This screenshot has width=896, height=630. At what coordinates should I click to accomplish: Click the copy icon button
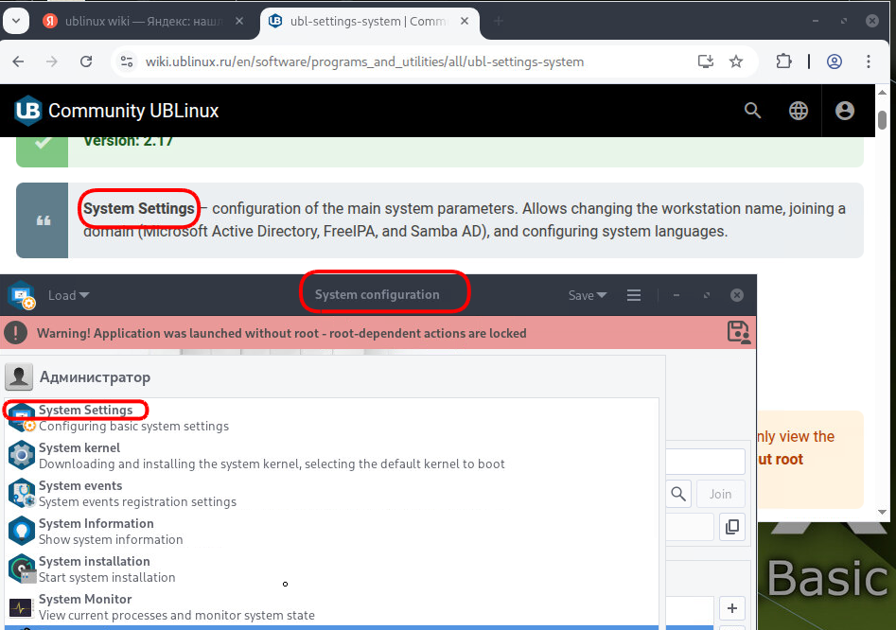[732, 527]
